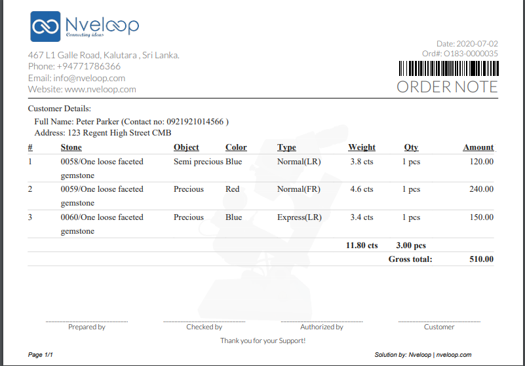Click the order barcode image

click(449, 68)
